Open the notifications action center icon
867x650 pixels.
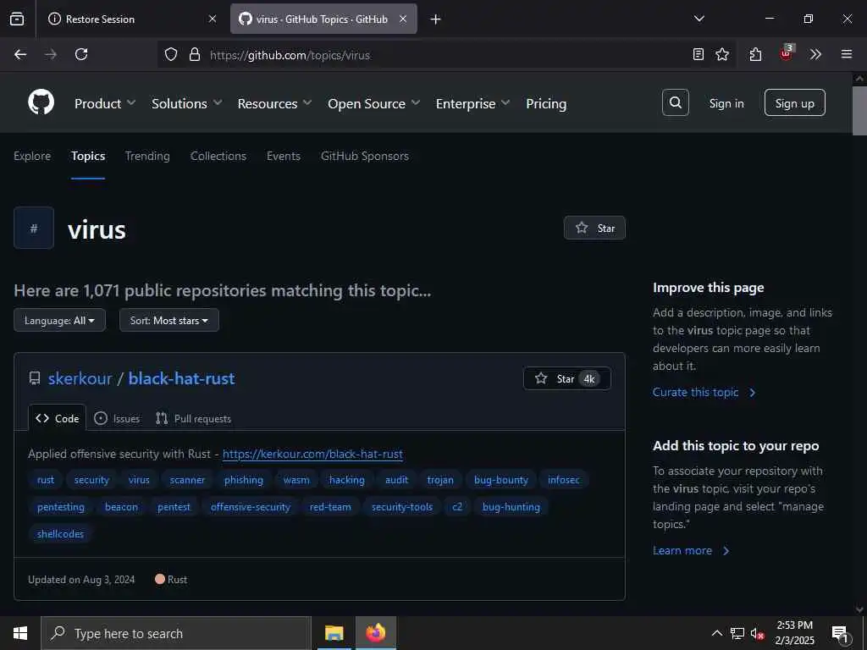(x=841, y=634)
